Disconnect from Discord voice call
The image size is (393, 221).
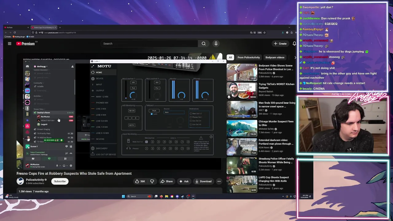tap(71, 153)
